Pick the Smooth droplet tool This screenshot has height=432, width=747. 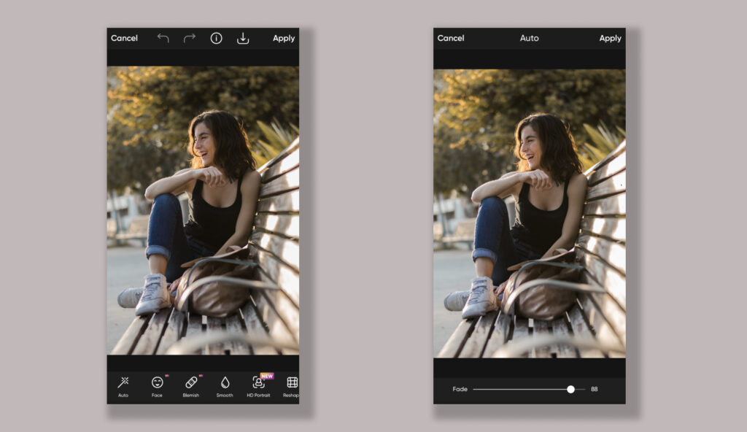point(225,385)
